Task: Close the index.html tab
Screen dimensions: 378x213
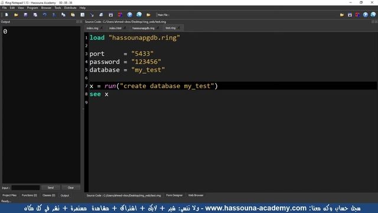Action: point(125,28)
